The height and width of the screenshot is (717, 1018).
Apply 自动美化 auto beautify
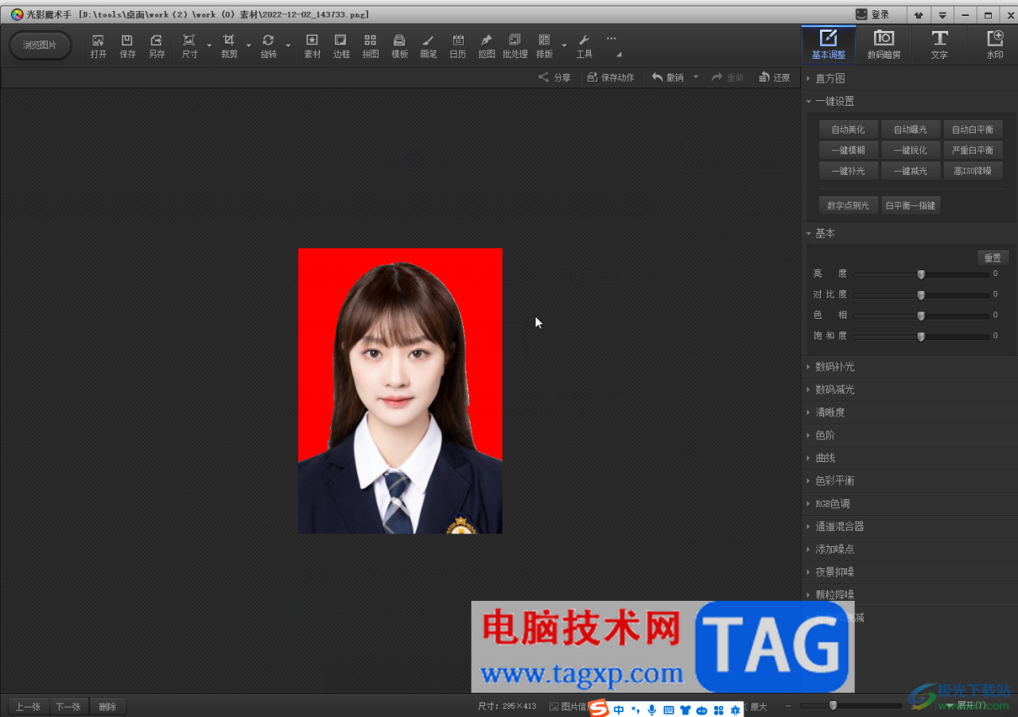pyautogui.click(x=848, y=130)
